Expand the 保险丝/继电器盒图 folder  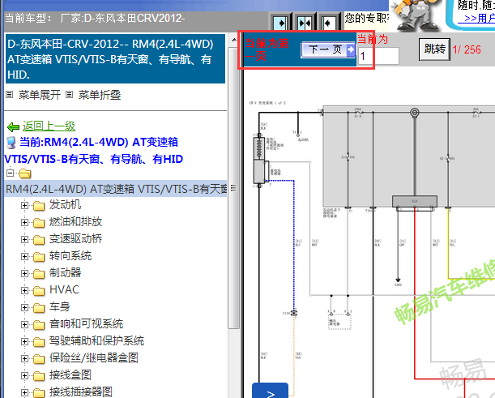(x=24, y=359)
